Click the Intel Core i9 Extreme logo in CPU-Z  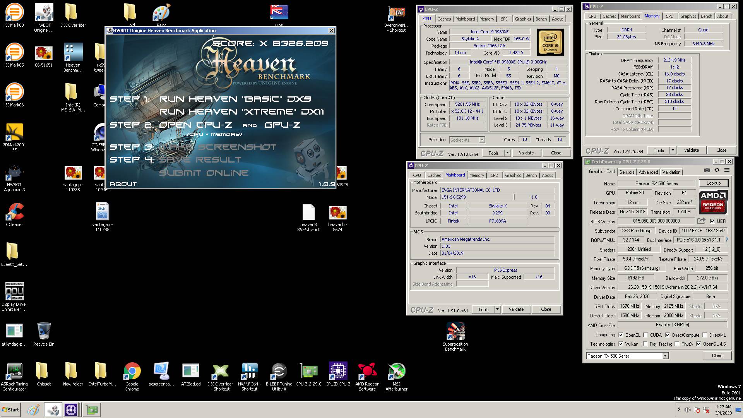tap(550, 42)
